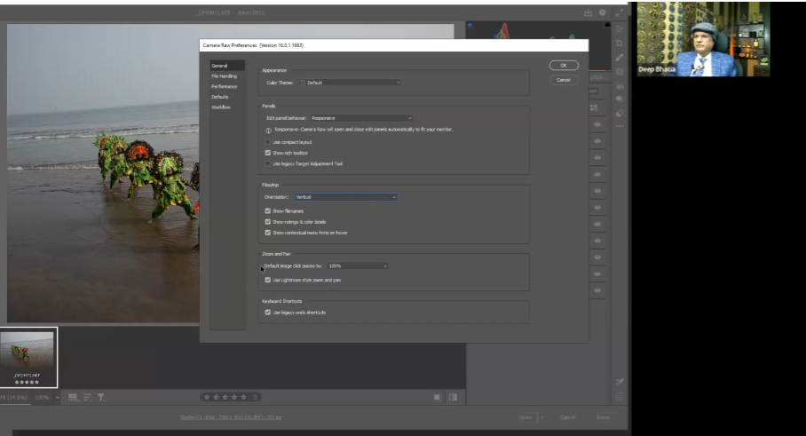Toggle full screen mode icon

click(618, 13)
